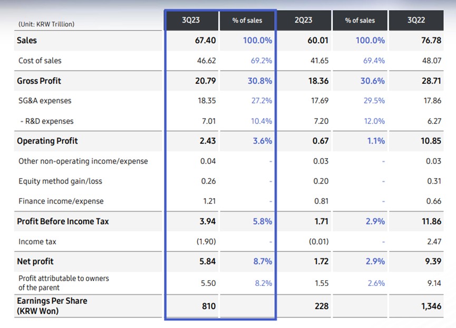Select the 3Q23 earnings per share value 810
This screenshot has width=456, height=328.
(x=208, y=306)
